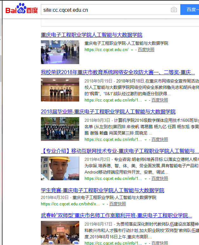Click green URL https://cc.cqcet.edu.cn/
This screenshot has height=245, width=199.
[x=106, y=50]
